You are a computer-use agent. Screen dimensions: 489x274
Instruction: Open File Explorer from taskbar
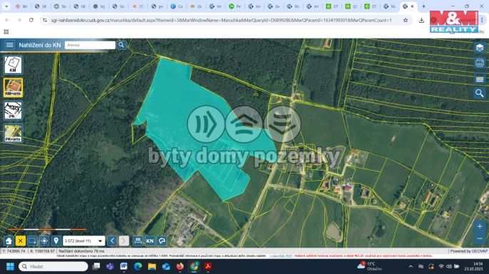[152, 266]
